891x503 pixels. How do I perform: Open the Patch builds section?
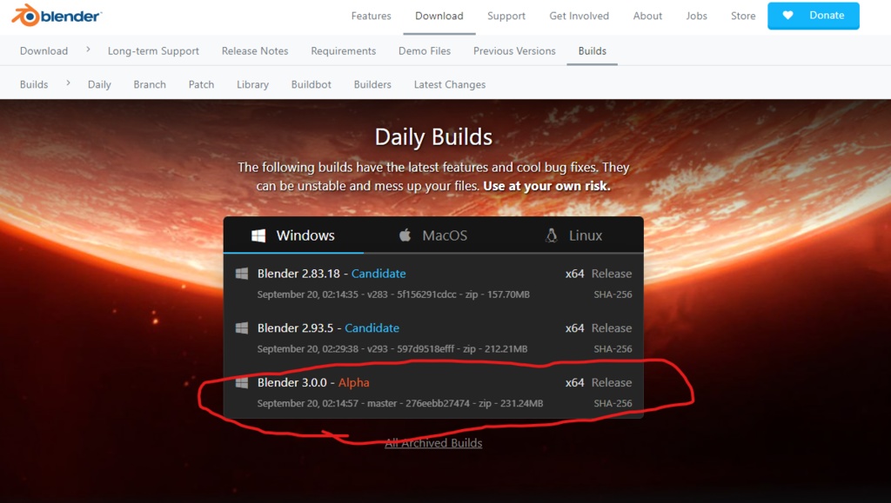tap(201, 84)
